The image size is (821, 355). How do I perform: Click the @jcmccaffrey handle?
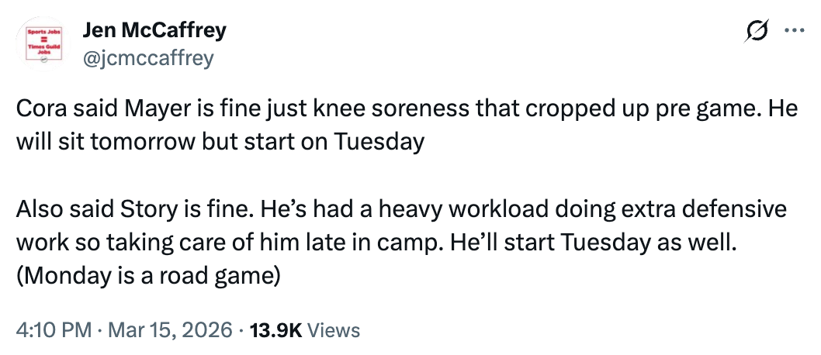(x=147, y=58)
